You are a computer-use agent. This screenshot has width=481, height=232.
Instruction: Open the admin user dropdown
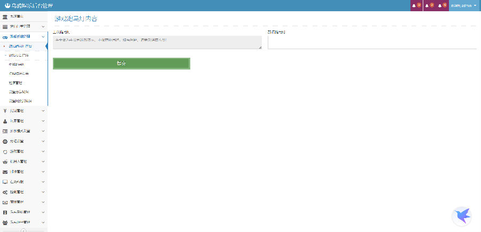tap(463, 5)
